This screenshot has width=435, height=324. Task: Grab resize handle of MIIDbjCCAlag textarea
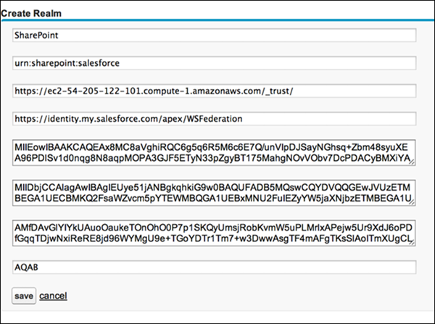click(x=413, y=203)
